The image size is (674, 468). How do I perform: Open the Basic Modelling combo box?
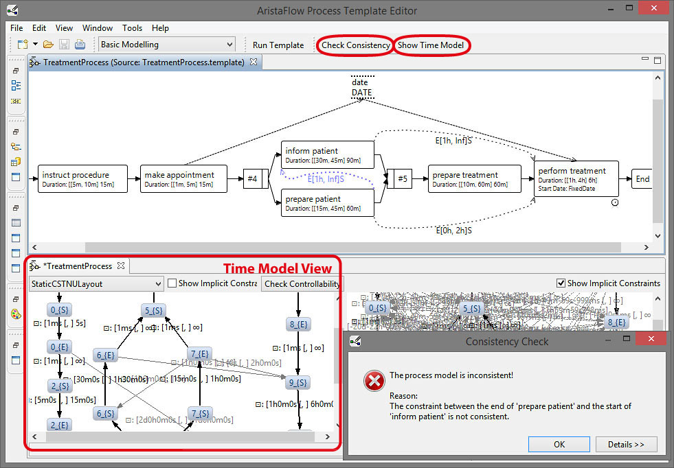(x=167, y=44)
